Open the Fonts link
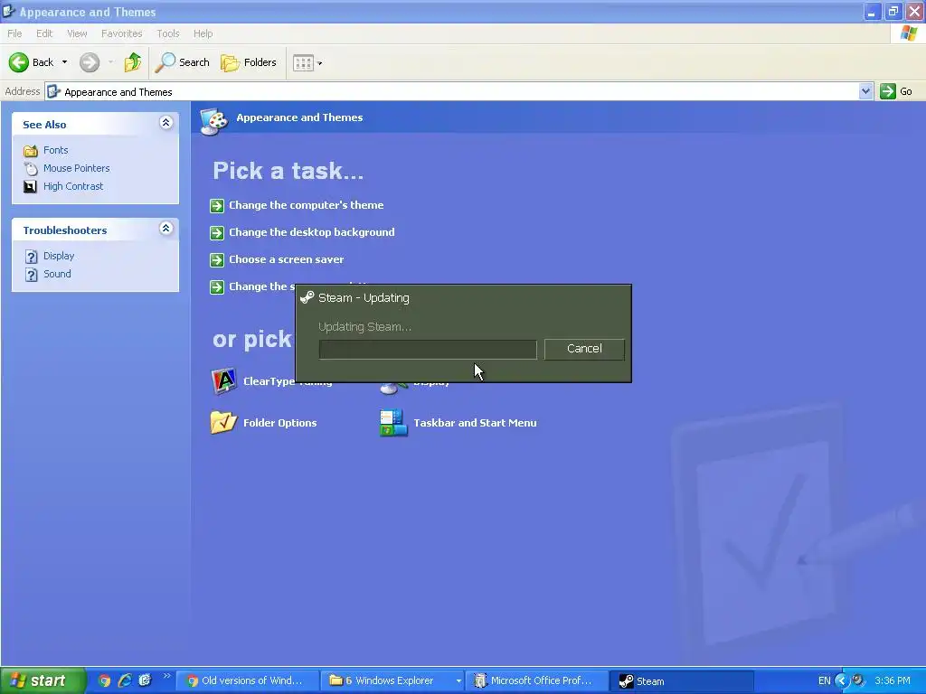926x694 pixels. [55, 150]
